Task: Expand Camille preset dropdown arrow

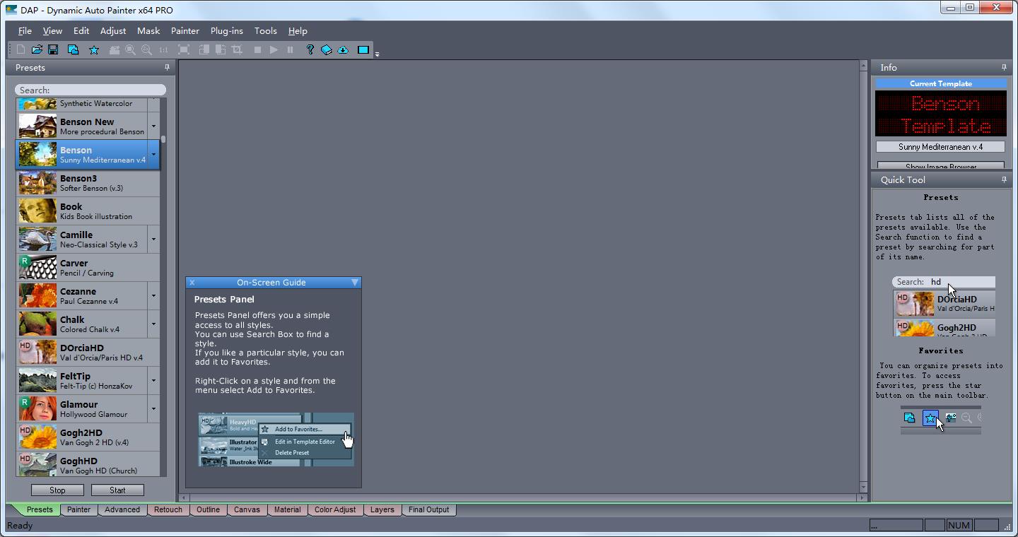Action: [x=153, y=240]
